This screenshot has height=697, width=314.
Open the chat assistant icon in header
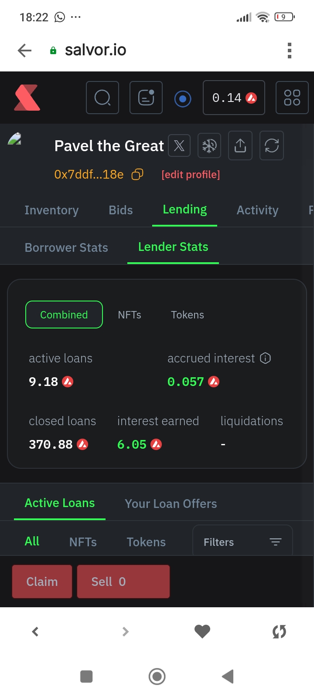[146, 98]
